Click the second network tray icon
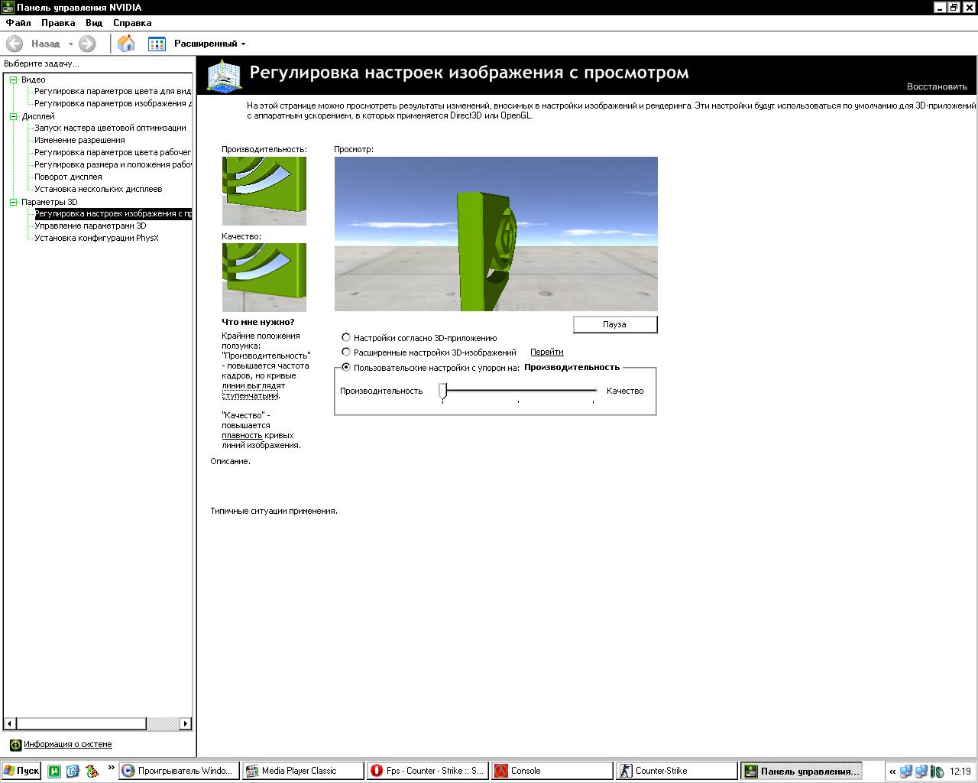The width and height of the screenshot is (978, 783). (x=921, y=772)
